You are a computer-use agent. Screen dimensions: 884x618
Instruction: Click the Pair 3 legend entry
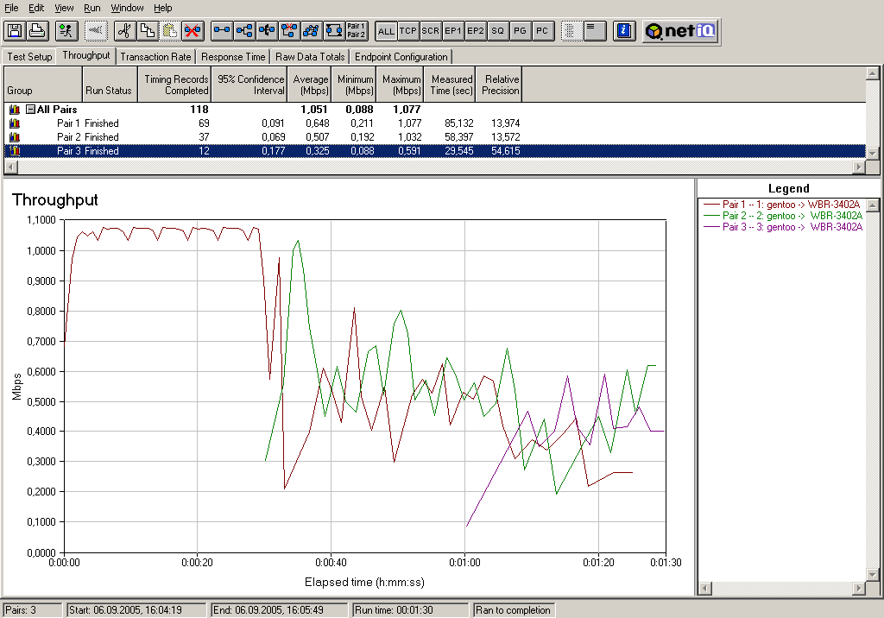point(782,227)
